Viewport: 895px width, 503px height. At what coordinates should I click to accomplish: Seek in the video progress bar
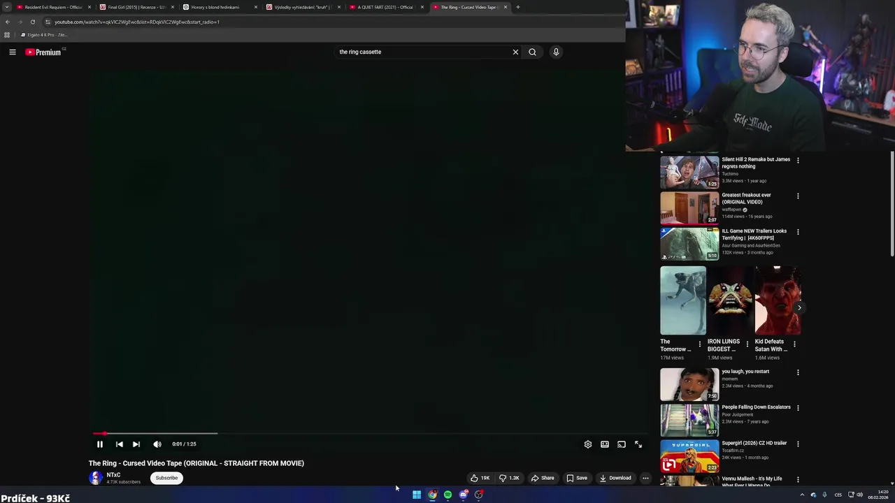coord(371,433)
